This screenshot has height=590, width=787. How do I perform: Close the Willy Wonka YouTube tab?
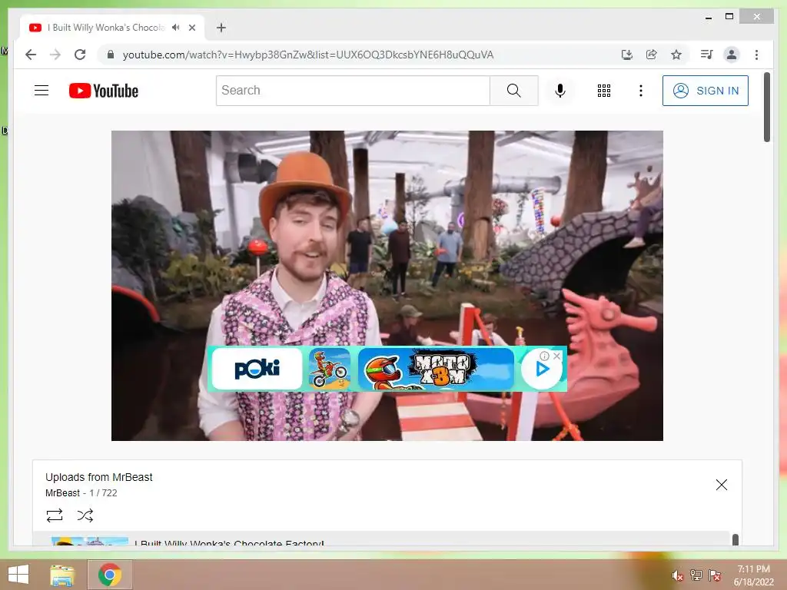tap(191, 28)
